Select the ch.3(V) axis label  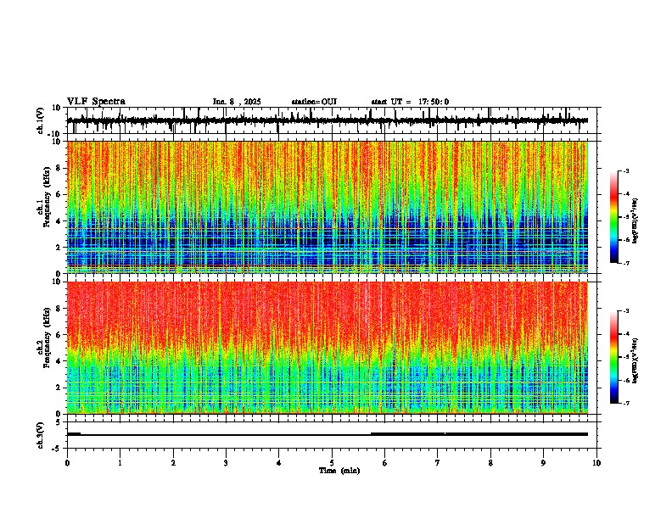[41, 435]
